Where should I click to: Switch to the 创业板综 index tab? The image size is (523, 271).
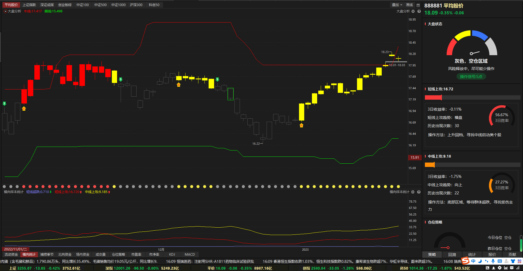pyautogui.click(x=65, y=5)
